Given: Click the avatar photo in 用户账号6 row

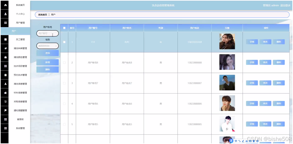Looking at the screenshot, I should pyautogui.click(x=227, y=103).
